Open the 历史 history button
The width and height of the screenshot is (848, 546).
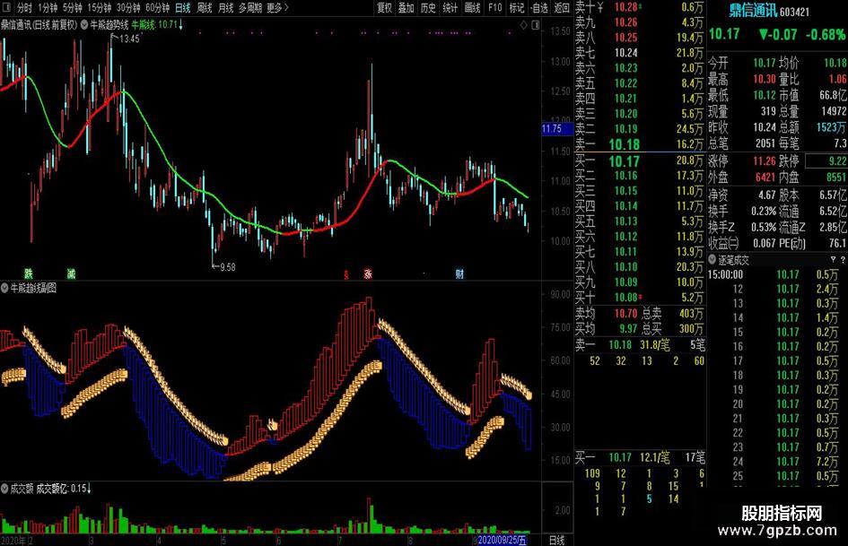428,7
